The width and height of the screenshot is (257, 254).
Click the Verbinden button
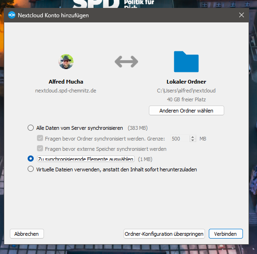[226, 234]
